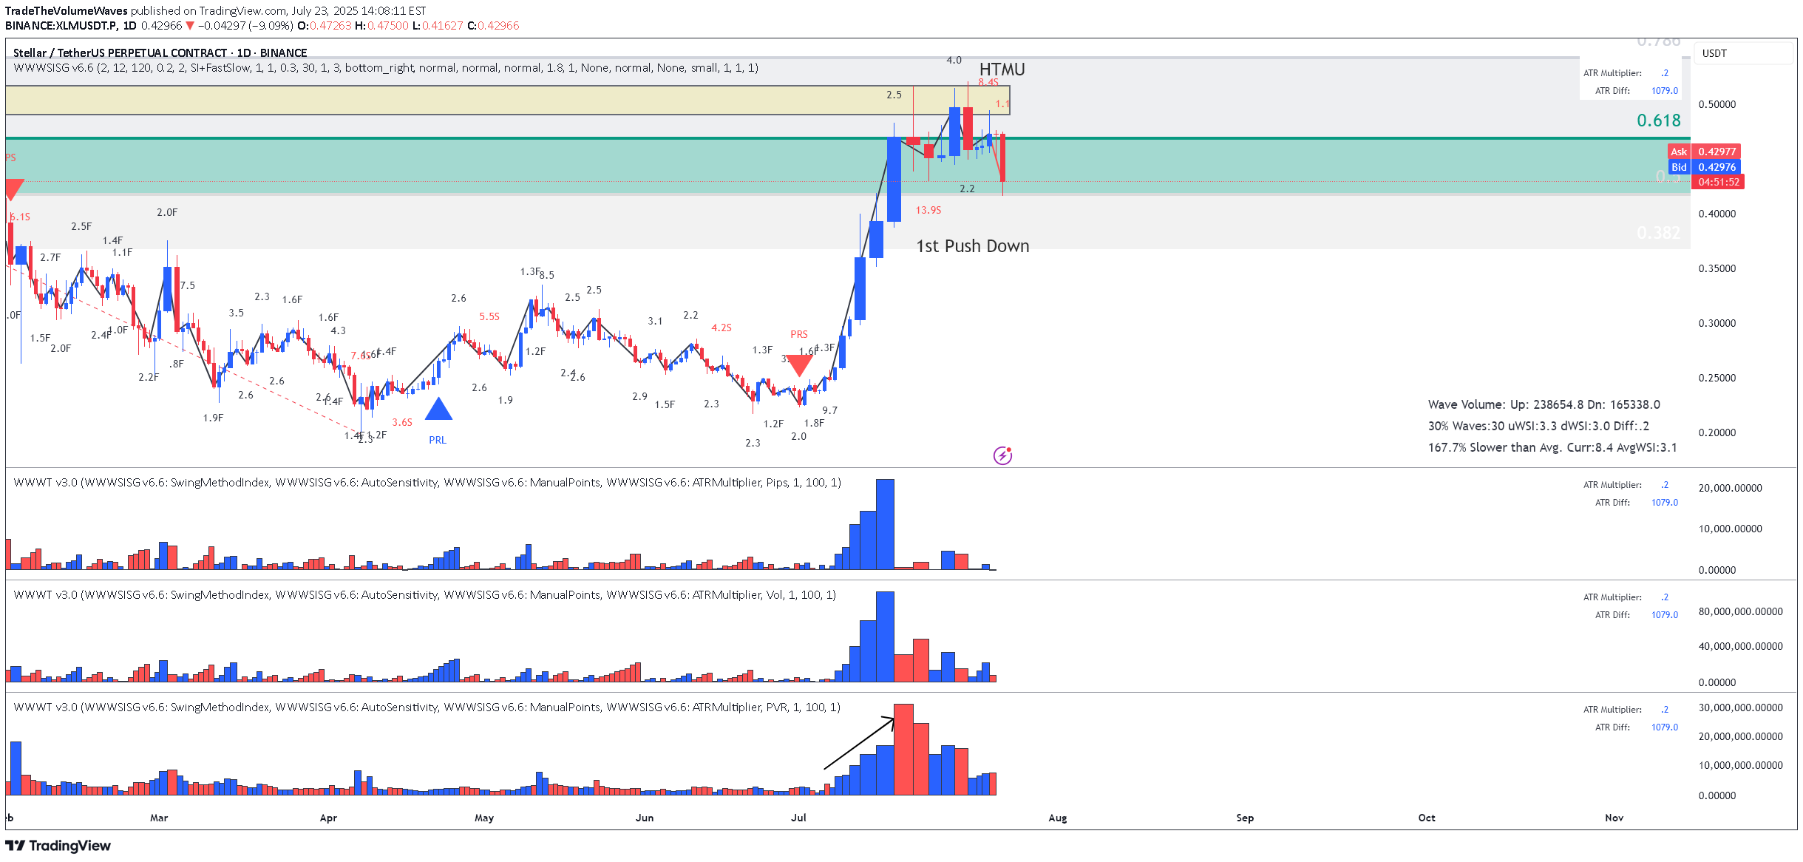1803x862 pixels.
Task: Click the tallest red bar in PVR pane
Action: pos(903,750)
